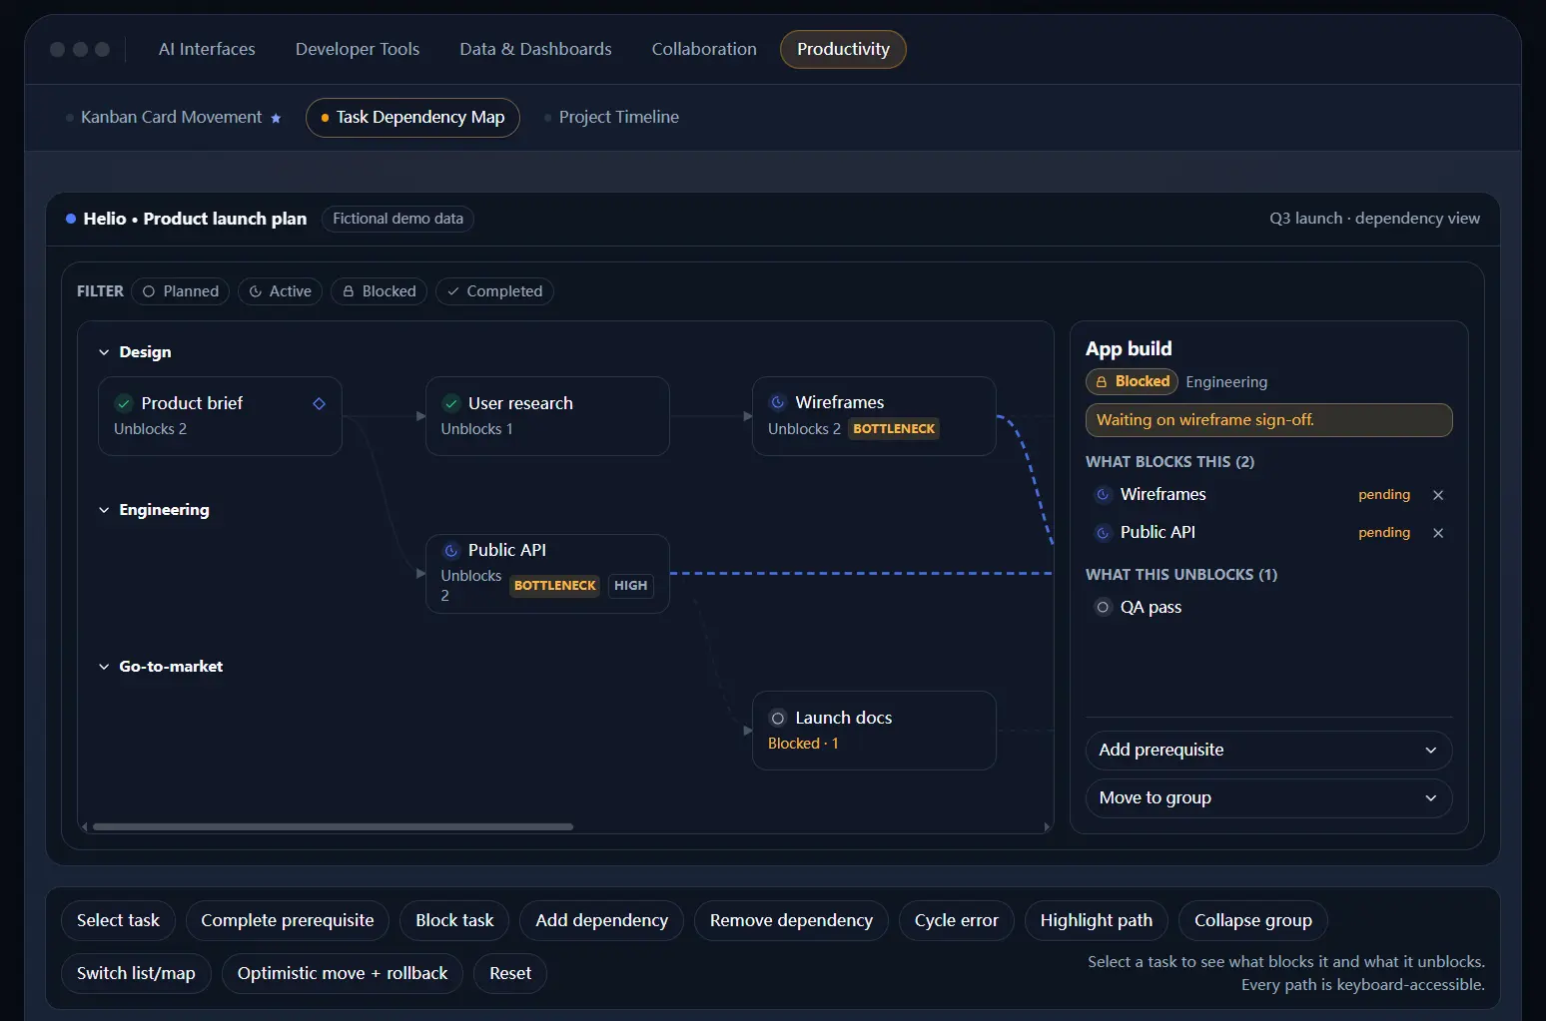Open the Developer Tools tab
1546x1021 pixels.
[x=358, y=50]
